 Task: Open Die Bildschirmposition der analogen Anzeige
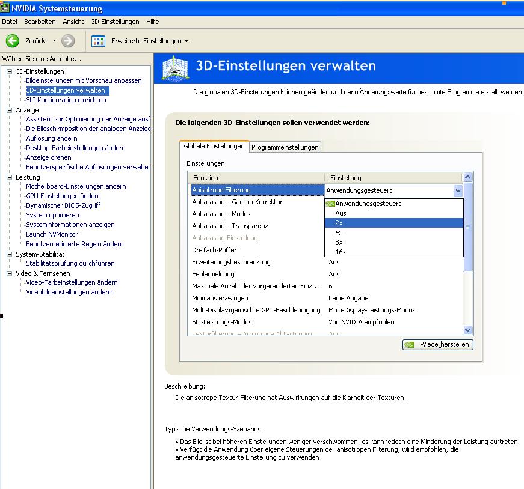88,129
